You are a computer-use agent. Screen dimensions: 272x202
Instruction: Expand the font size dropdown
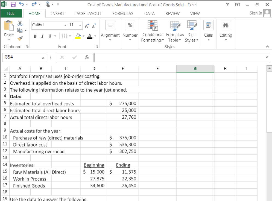pyautogui.click(x=80, y=25)
